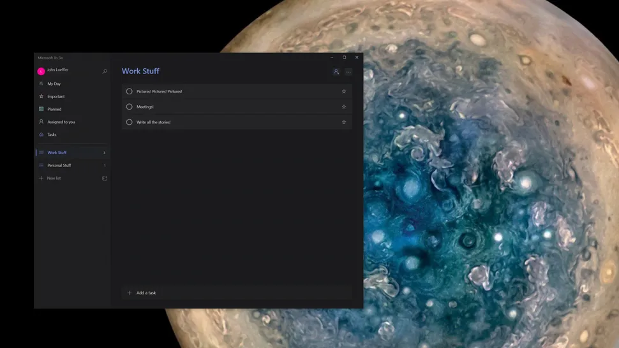Click the create group icon beside New list
Screen dimensions: 619x348
click(x=105, y=178)
